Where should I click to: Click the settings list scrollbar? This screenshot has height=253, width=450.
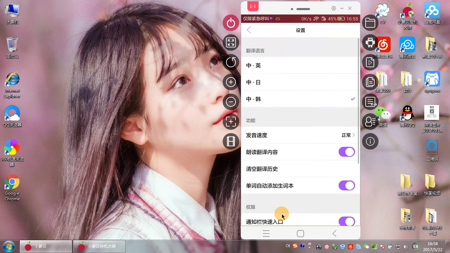(x=358, y=101)
